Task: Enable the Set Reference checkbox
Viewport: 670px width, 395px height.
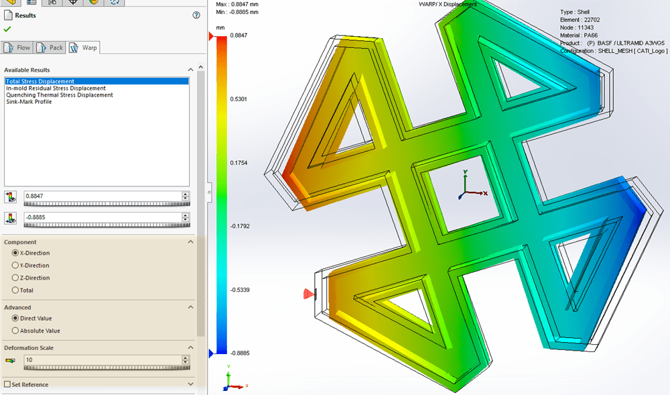Action: [x=7, y=384]
